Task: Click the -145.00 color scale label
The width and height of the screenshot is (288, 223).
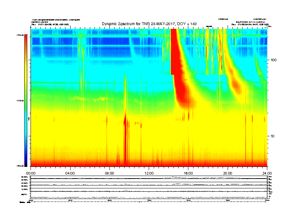Action: click(20, 101)
